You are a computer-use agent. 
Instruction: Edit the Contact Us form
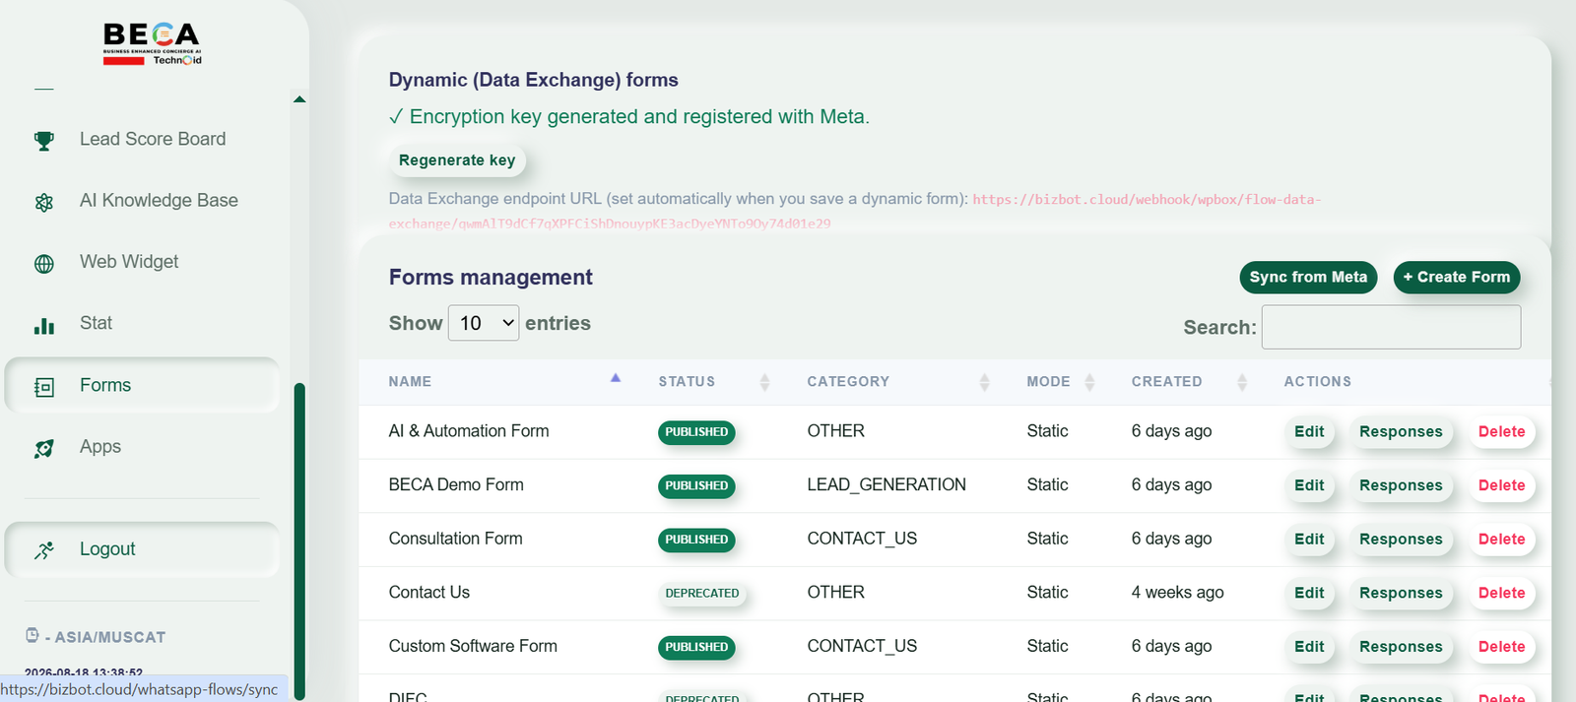[1309, 593]
